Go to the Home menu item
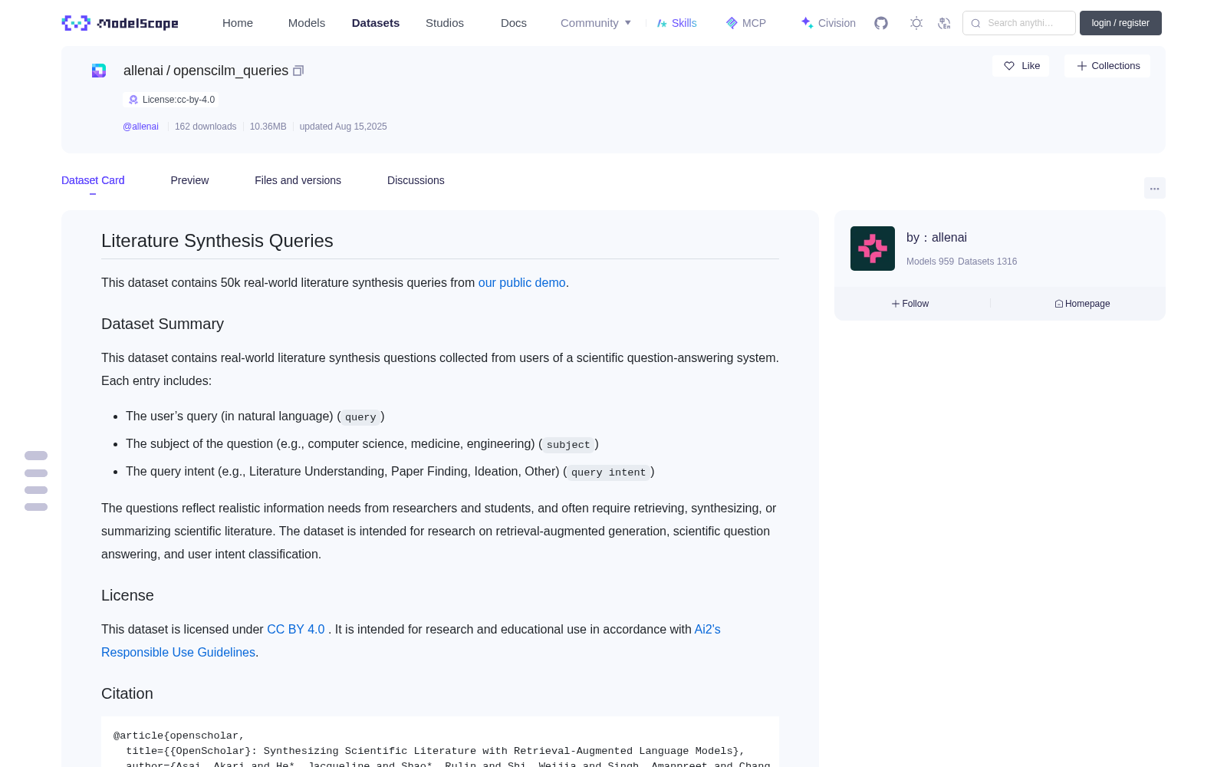This screenshot has width=1227, height=767. (x=238, y=23)
